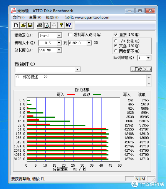The image size is (166, 189).
Task: Click the www.upantool.com menu text
Action: 92,17
